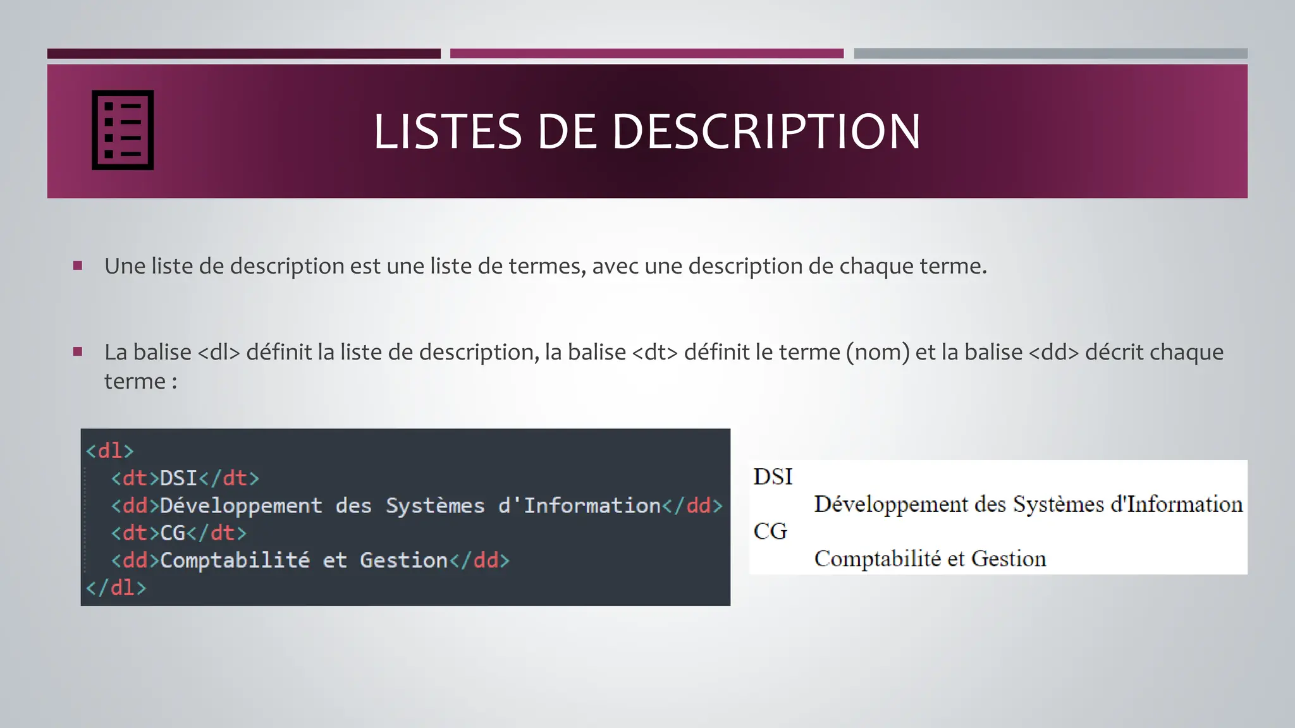The image size is (1295, 728).
Task: Click rendered 'Développement des Systèmes d'Information' output
Action: click(1028, 504)
